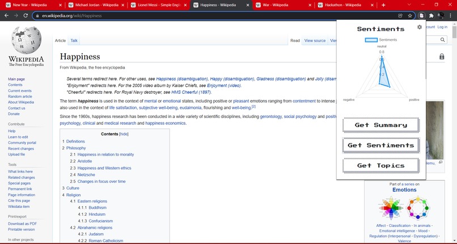This screenshot has width=457, height=244.
Task: Open Emotional intelligence link in sidebar box
Action: click(398, 231)
